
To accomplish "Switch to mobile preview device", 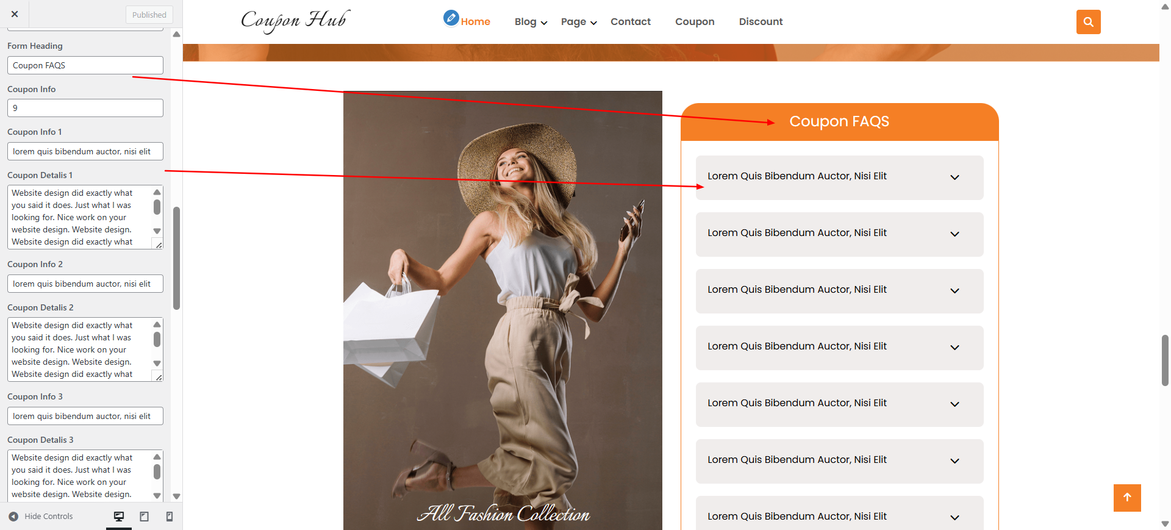I will click(170, 517).
